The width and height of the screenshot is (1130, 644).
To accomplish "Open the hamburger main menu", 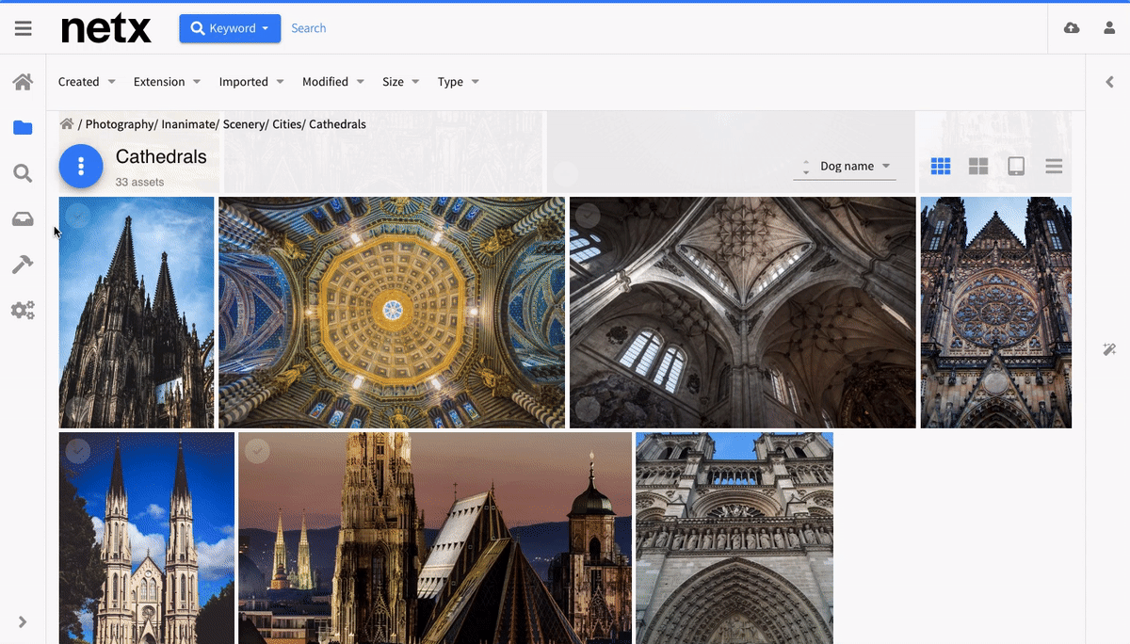I will point(24,28).
